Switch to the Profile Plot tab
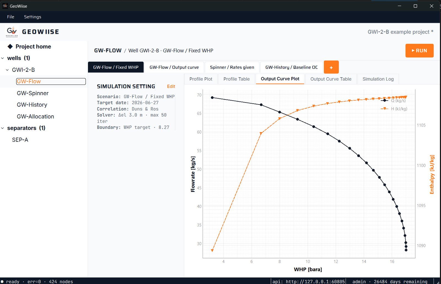 201,79
